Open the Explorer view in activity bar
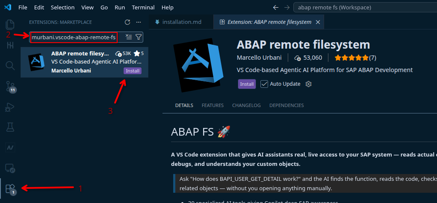Image resolution: width=437 pixels, height=203 pixels. [x=10, y=25]
